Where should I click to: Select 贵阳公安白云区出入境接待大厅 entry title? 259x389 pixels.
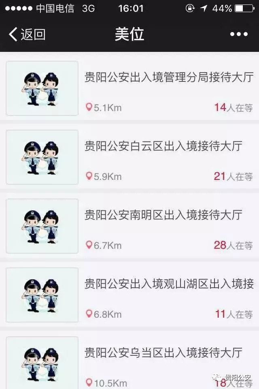[163, 146]
